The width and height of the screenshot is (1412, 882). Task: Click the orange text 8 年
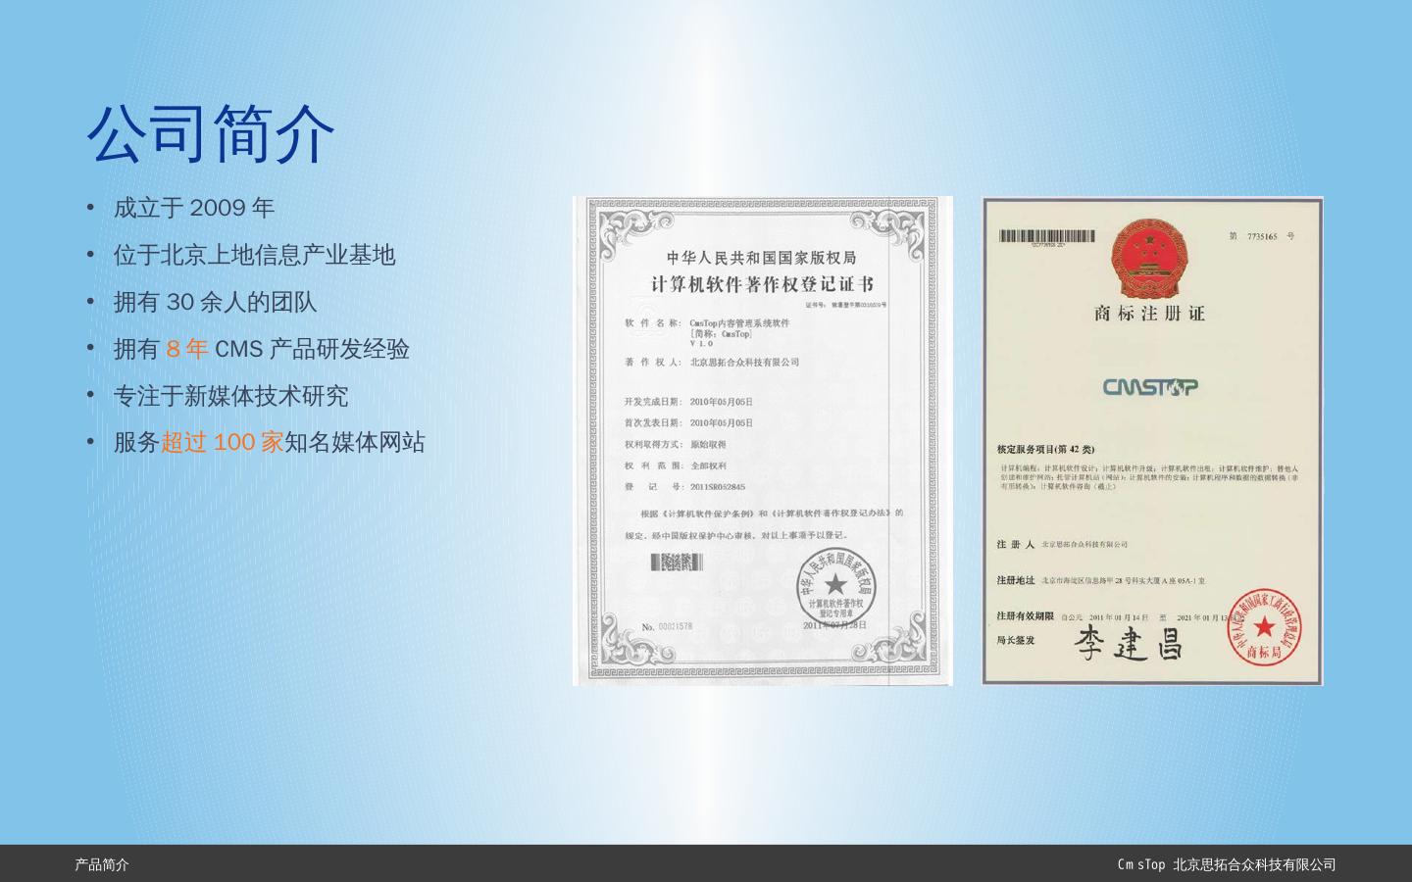coord(187,349)
